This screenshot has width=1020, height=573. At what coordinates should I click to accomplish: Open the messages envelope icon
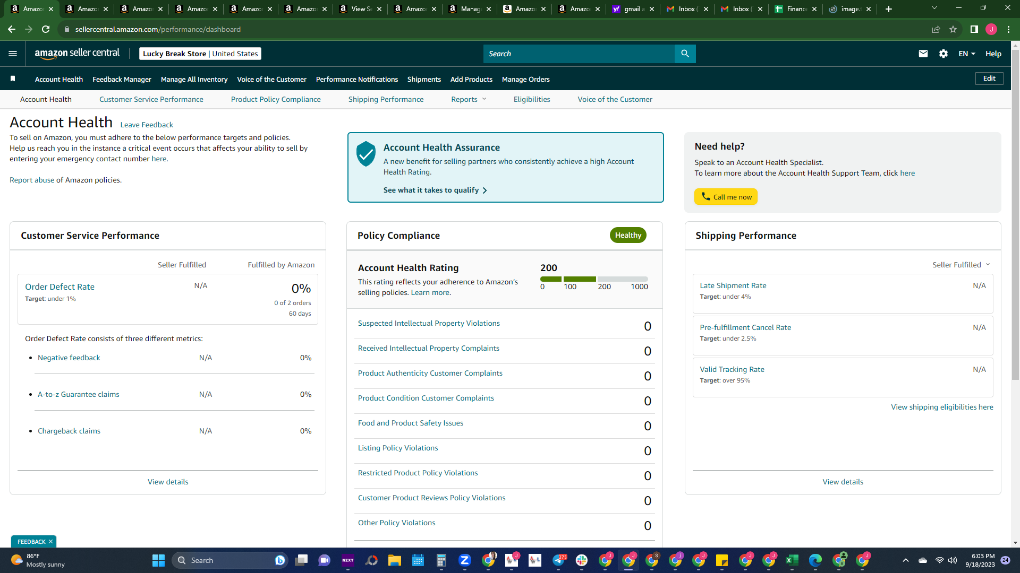pyautogui.click(x=923, y=54)
